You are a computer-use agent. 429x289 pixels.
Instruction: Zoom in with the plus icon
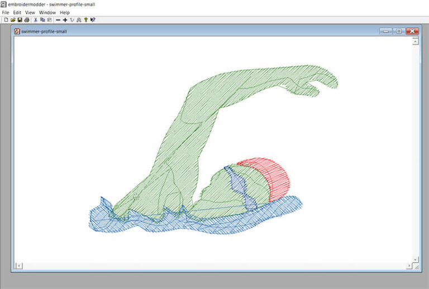(x=65, y=20)
